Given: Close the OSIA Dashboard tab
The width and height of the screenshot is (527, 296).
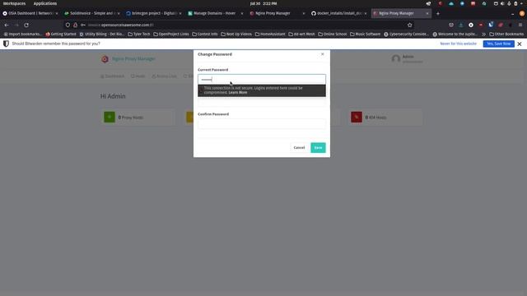Looking at the screenshot, I should (x=57, y=13).
